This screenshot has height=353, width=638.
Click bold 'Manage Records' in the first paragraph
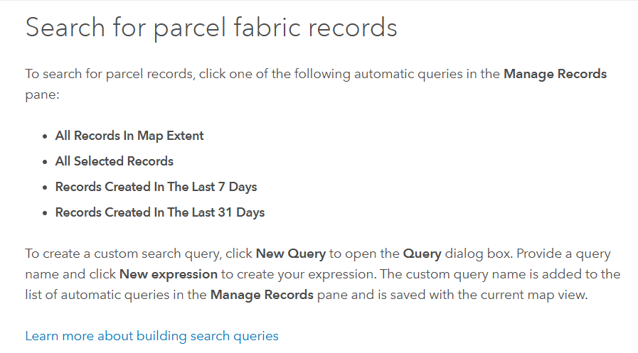coord(555,74)
